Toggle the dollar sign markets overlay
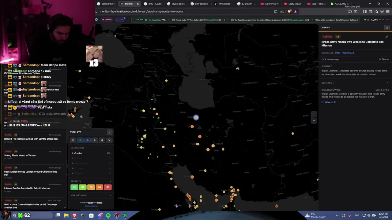 point(95,140)
